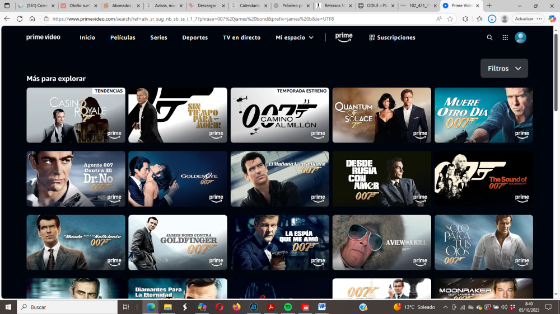This screenshot has height=314, width=560.
Task: Refresh the page with browser reload icon
Action: click(20, 18)
